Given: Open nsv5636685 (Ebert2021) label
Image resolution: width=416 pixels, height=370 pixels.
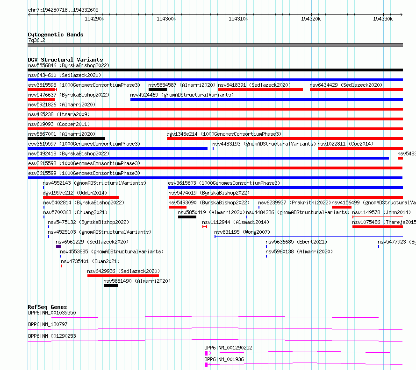Looking at the screenshot, I should tap(296, 242).
